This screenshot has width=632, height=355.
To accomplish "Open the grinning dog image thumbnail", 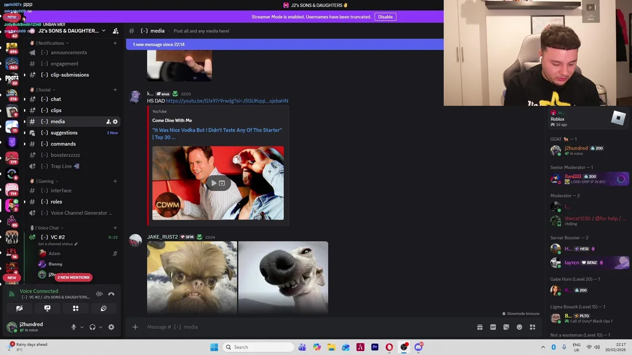I will click(283, 277).
